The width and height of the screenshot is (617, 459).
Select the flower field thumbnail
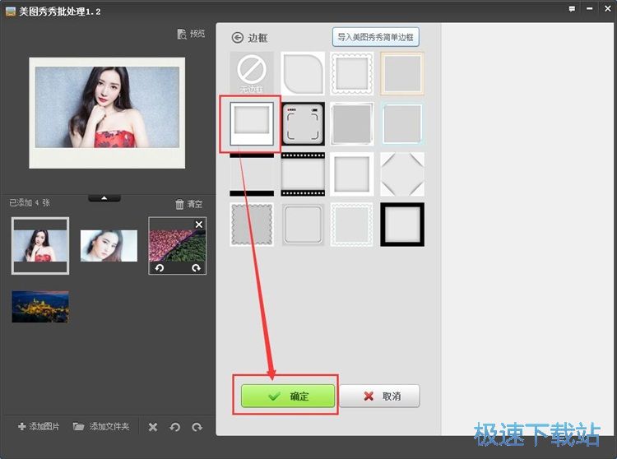178,246
